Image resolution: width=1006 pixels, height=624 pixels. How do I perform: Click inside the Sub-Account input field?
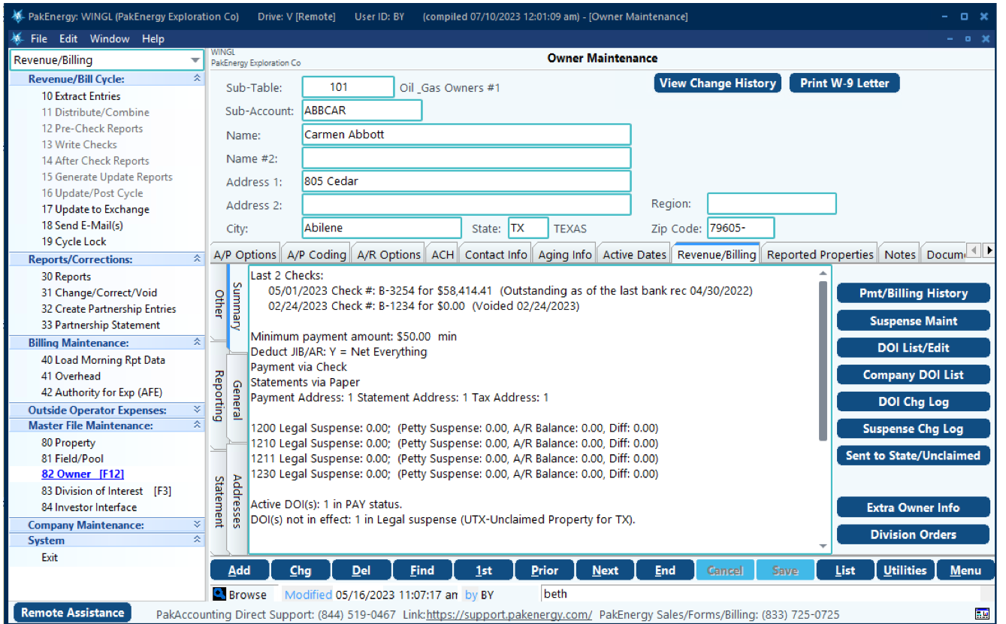(x=361, y=110)
